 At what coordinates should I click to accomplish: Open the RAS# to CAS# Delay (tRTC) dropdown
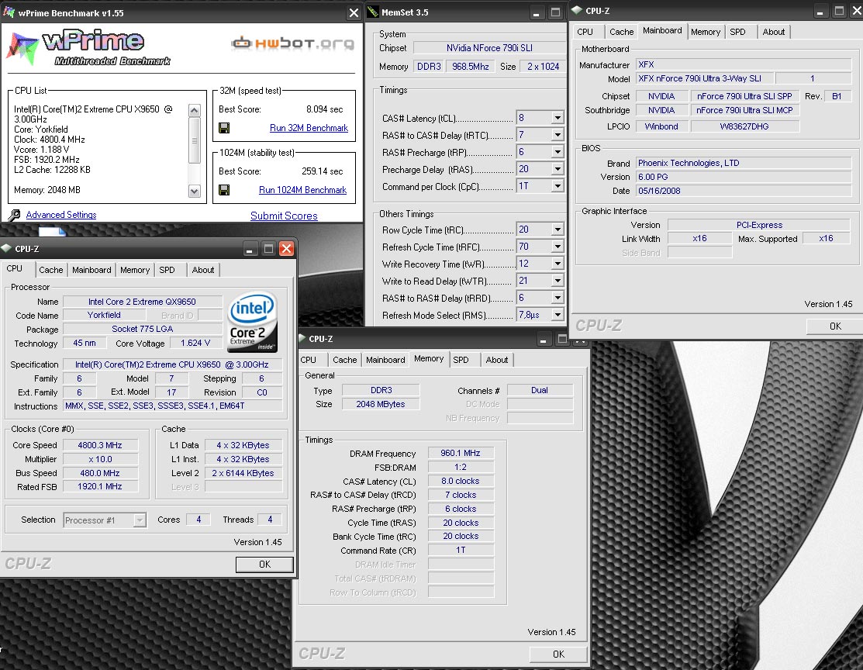557,135
